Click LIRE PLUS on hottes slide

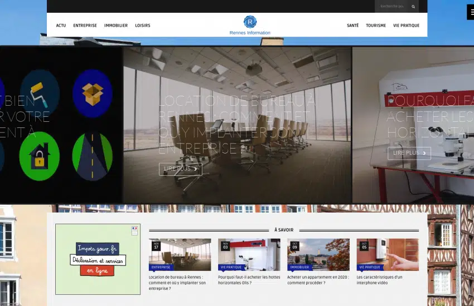tap(409, 153)
